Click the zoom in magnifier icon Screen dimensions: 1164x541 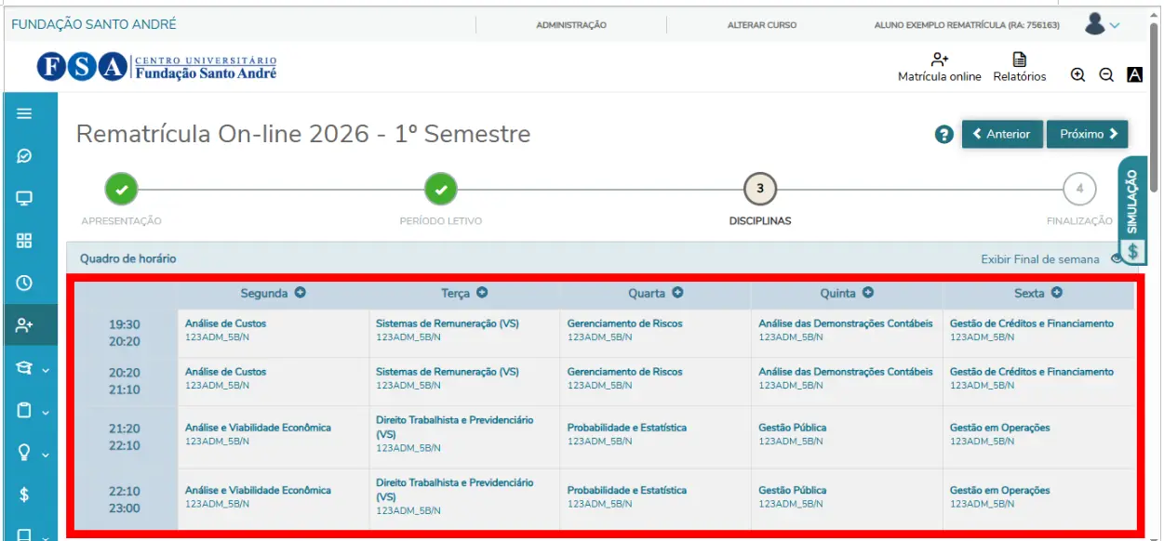(x=1077, y=75)
